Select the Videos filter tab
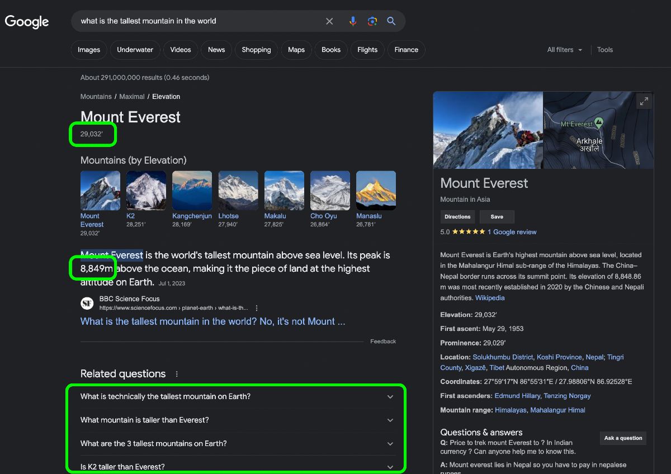Viewport: 671px width, 474px height. tap(181, 50)
